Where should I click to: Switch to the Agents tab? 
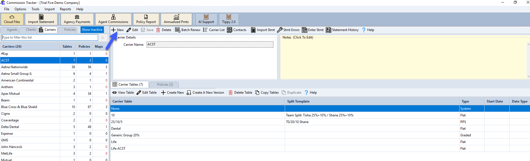[x=10, y=30]
